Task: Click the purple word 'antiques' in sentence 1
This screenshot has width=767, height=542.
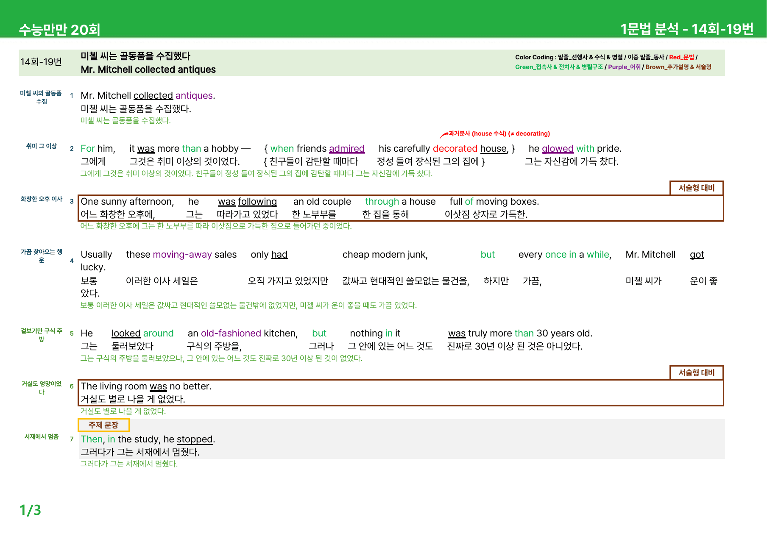Action: pyautogui.click(x=194, y=96)
